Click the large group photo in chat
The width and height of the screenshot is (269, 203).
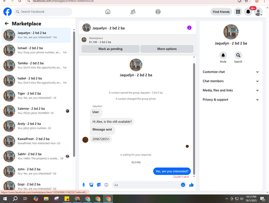136,65
